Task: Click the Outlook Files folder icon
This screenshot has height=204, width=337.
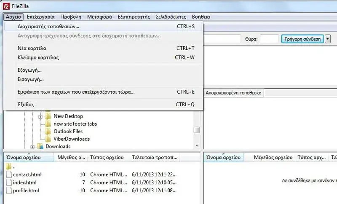Action: (x=48, y=132)
